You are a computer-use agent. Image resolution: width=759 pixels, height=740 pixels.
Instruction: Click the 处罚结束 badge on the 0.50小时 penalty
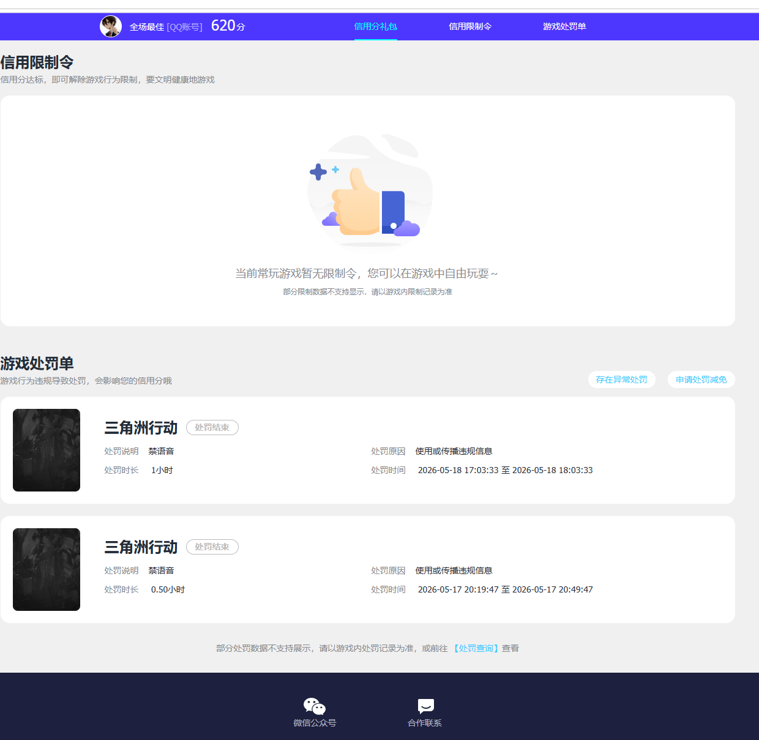click(x=212, y=547)
